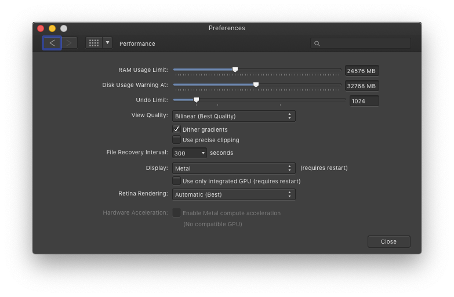Enable Use only integrated GPU checkbox

tap(176, 181)
